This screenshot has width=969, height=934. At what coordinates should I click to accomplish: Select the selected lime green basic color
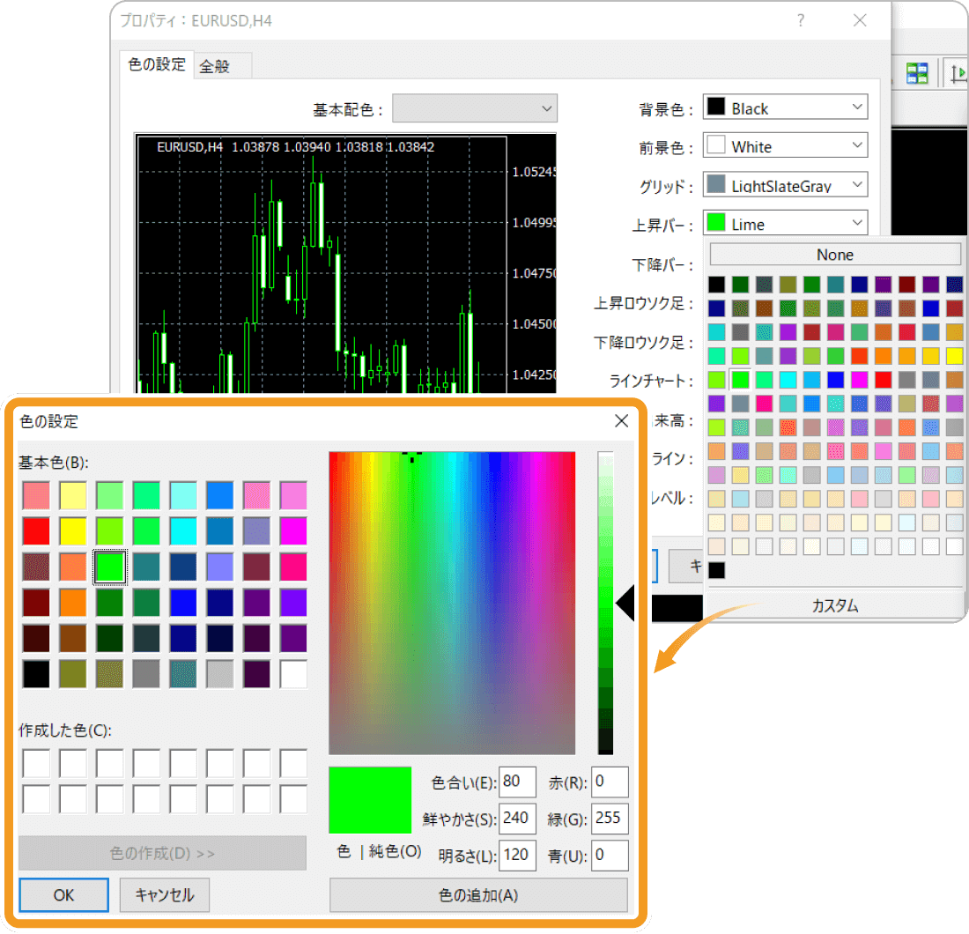click(110, 567)
